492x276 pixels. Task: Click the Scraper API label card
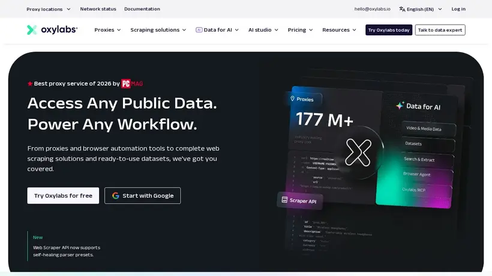299,201
